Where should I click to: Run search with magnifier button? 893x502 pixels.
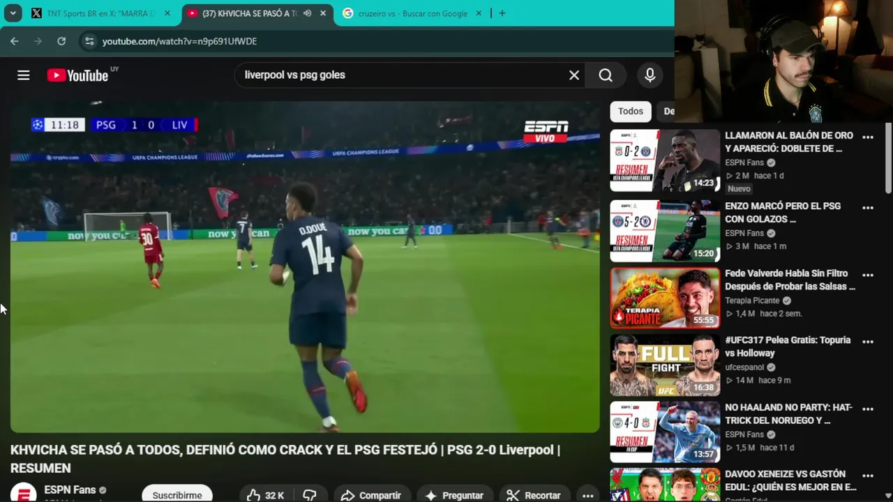[606, 75]
